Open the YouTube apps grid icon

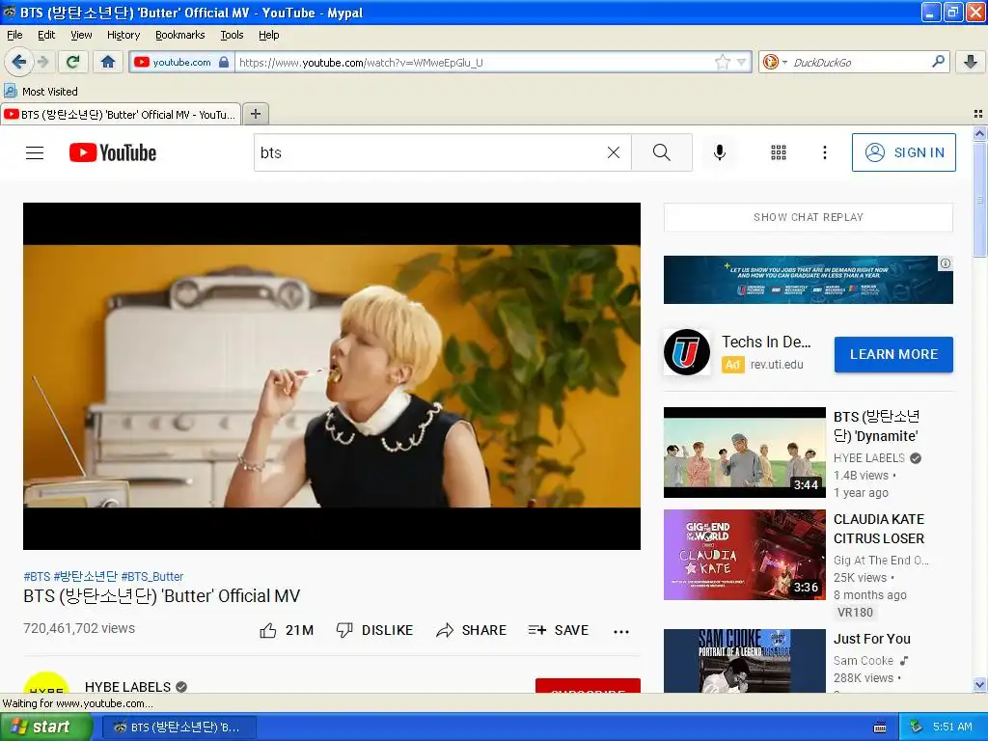779,152
